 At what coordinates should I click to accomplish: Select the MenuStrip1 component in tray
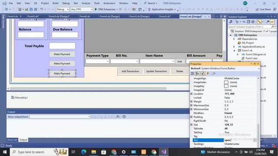coord(20,97)
